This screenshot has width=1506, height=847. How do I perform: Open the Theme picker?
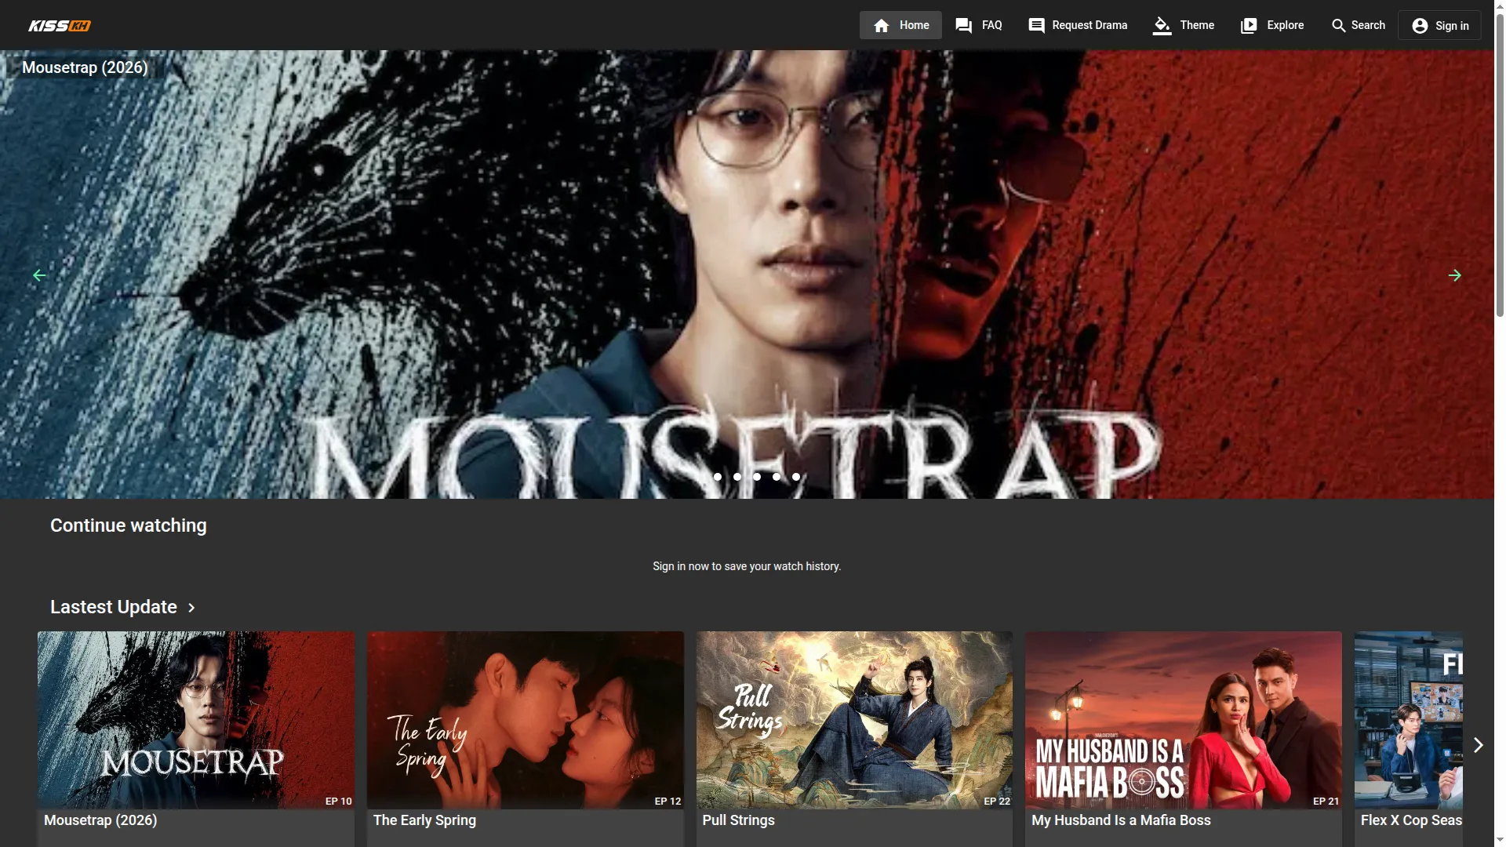pyautogui.click(x=1184, y=25)
